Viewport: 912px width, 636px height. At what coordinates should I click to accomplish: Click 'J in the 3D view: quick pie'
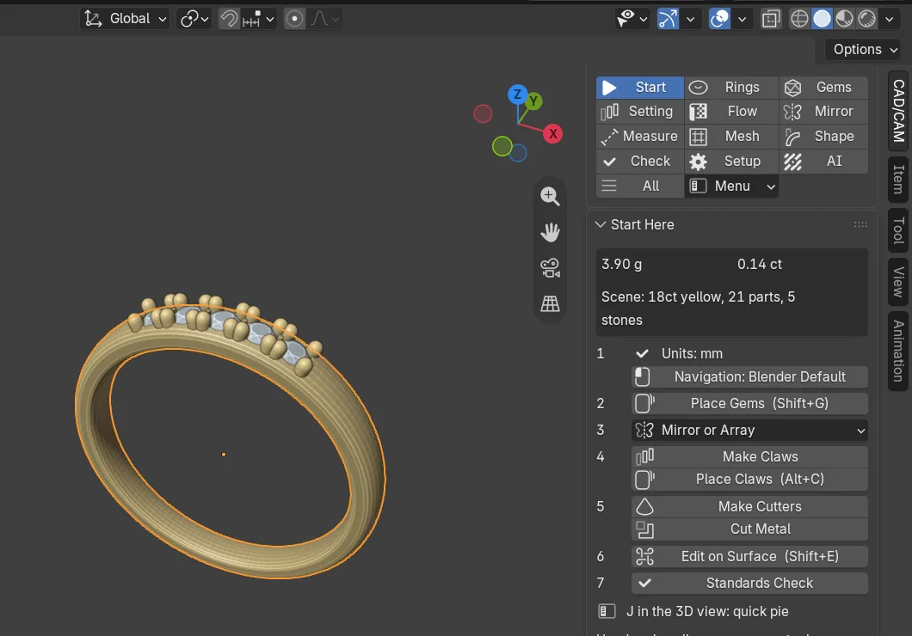pyautogui.click(x=707, y=612)
